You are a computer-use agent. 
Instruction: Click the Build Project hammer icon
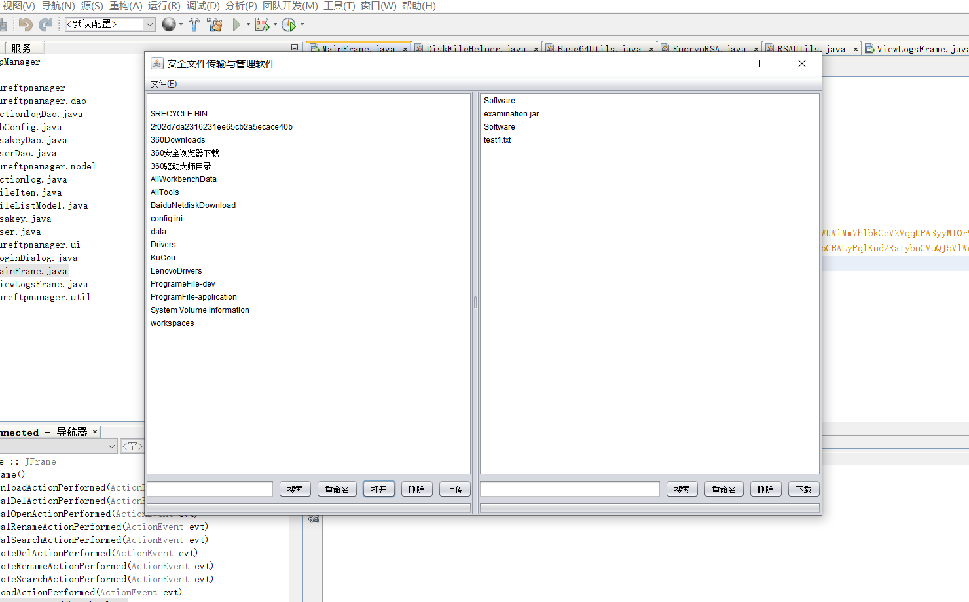194,25
